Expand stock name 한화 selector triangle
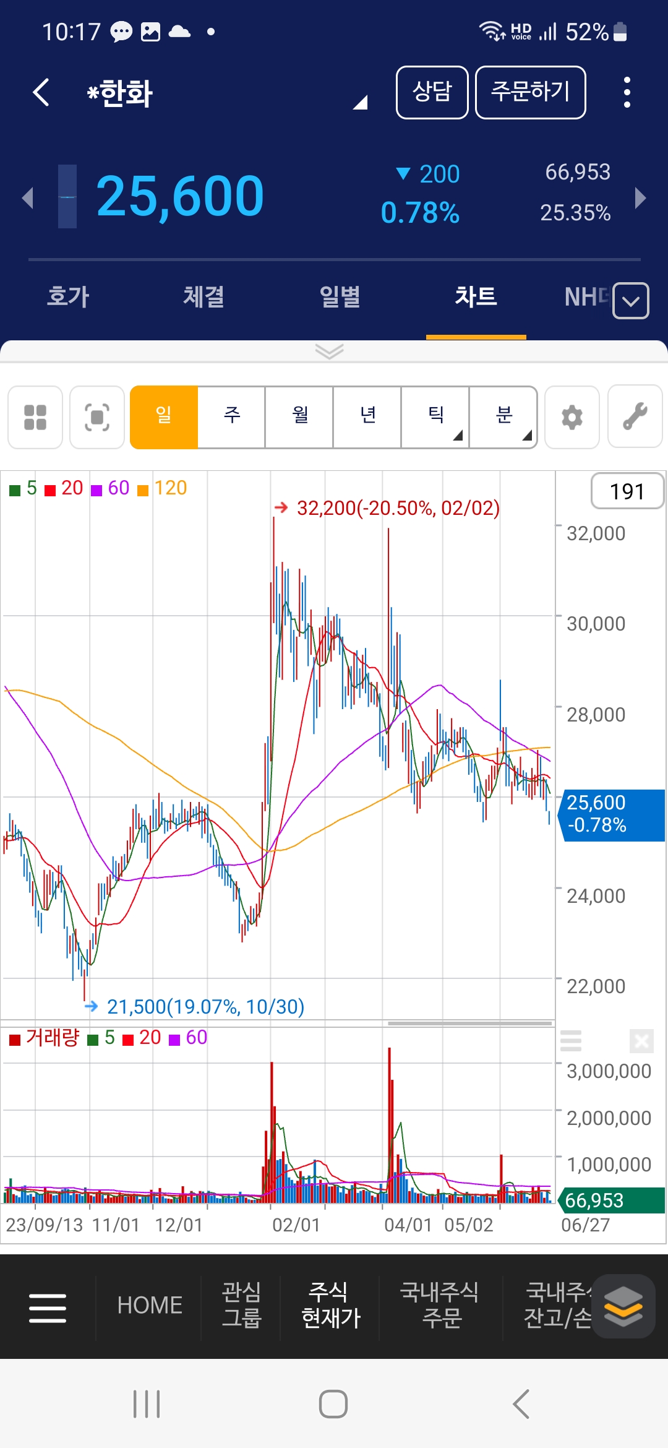The image size is (668, 1448). [x=360, y=102]
